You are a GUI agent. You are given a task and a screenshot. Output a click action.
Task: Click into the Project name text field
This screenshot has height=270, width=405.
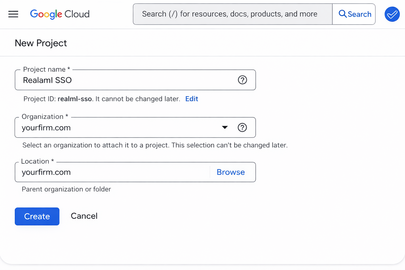127,80
